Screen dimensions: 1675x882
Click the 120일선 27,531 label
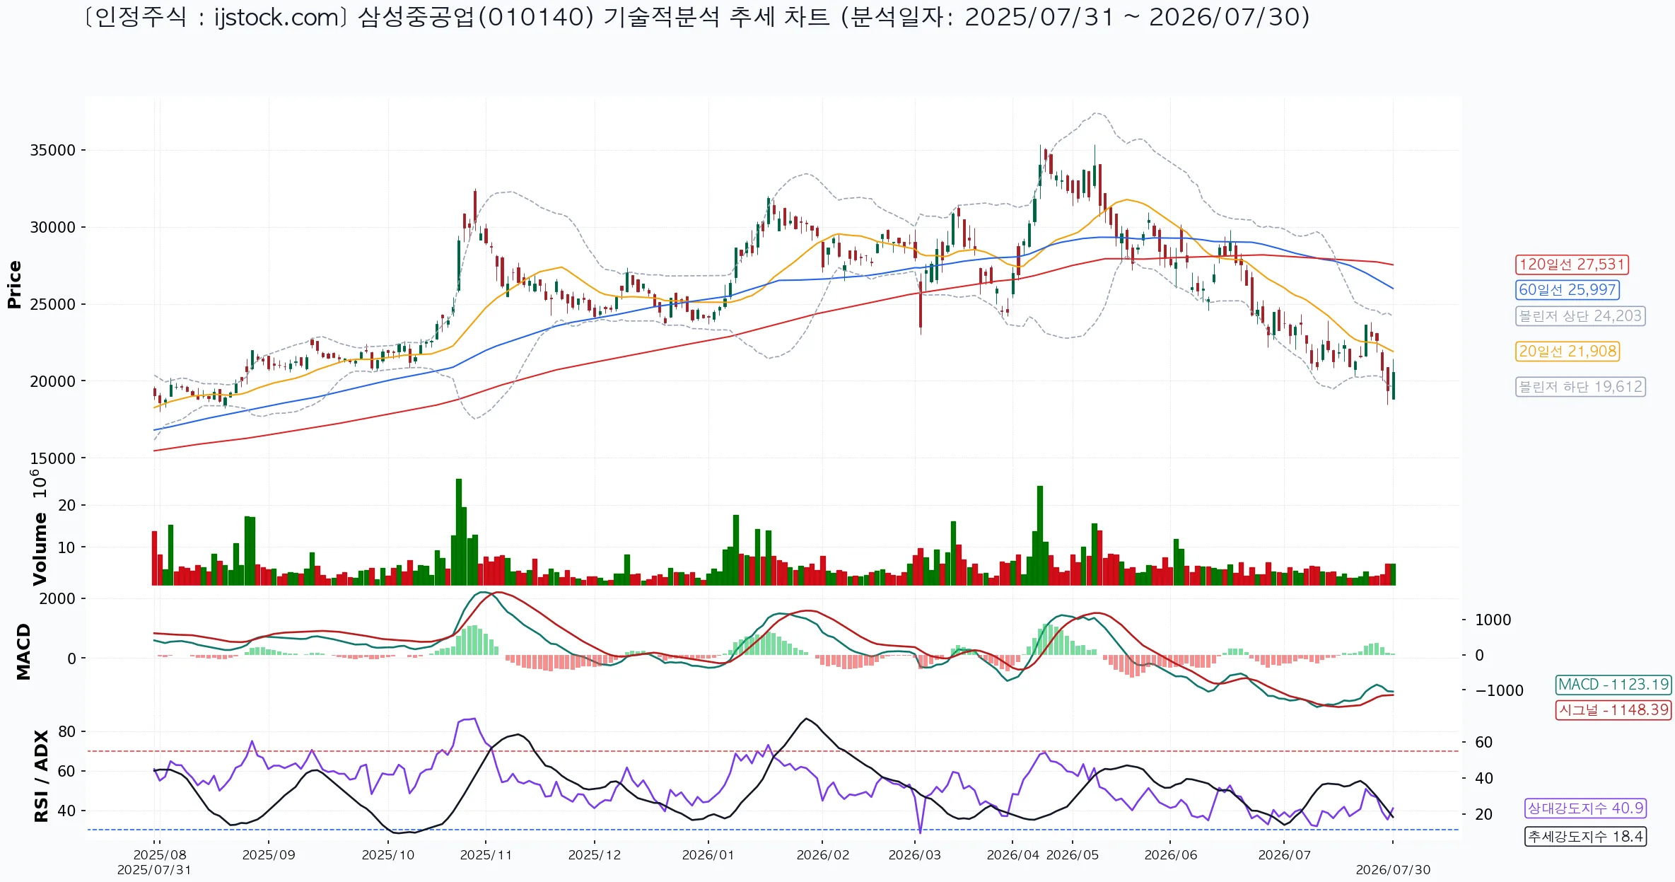pyautogui.click(x=1572, y=265)
